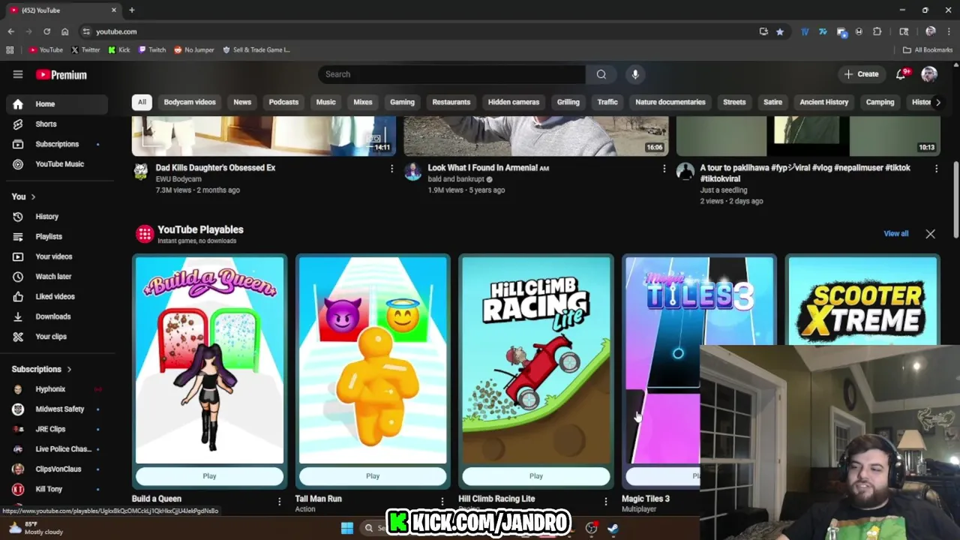
Task: Open the account avatar menu
Action: [x=929, y=74]
